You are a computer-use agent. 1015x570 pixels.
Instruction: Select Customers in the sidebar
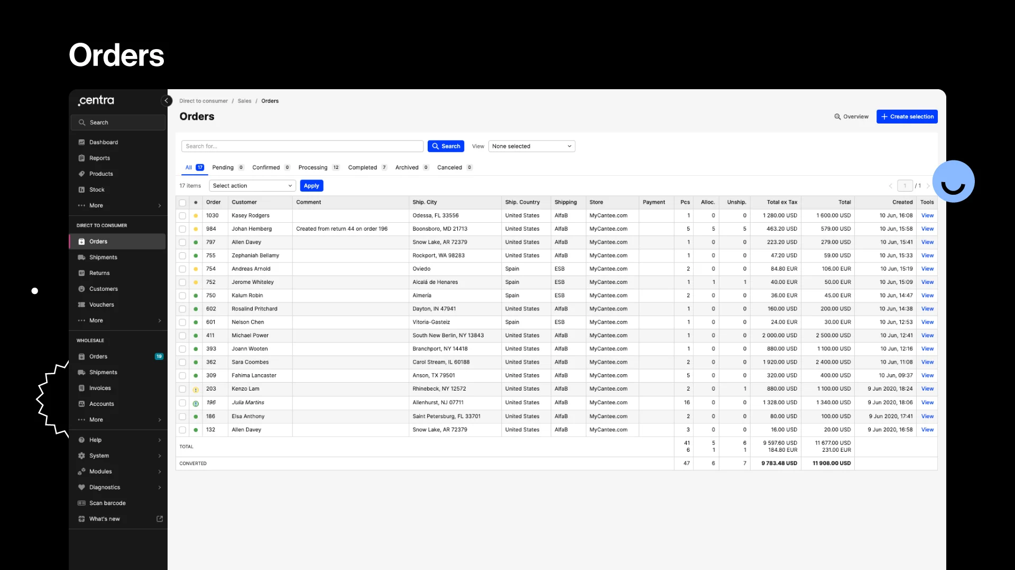pyautogui.click(x=103, y=289)
